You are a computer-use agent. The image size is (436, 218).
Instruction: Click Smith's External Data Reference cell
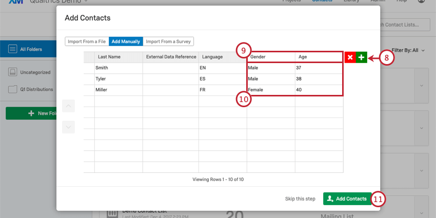click(x=171, y=68)
